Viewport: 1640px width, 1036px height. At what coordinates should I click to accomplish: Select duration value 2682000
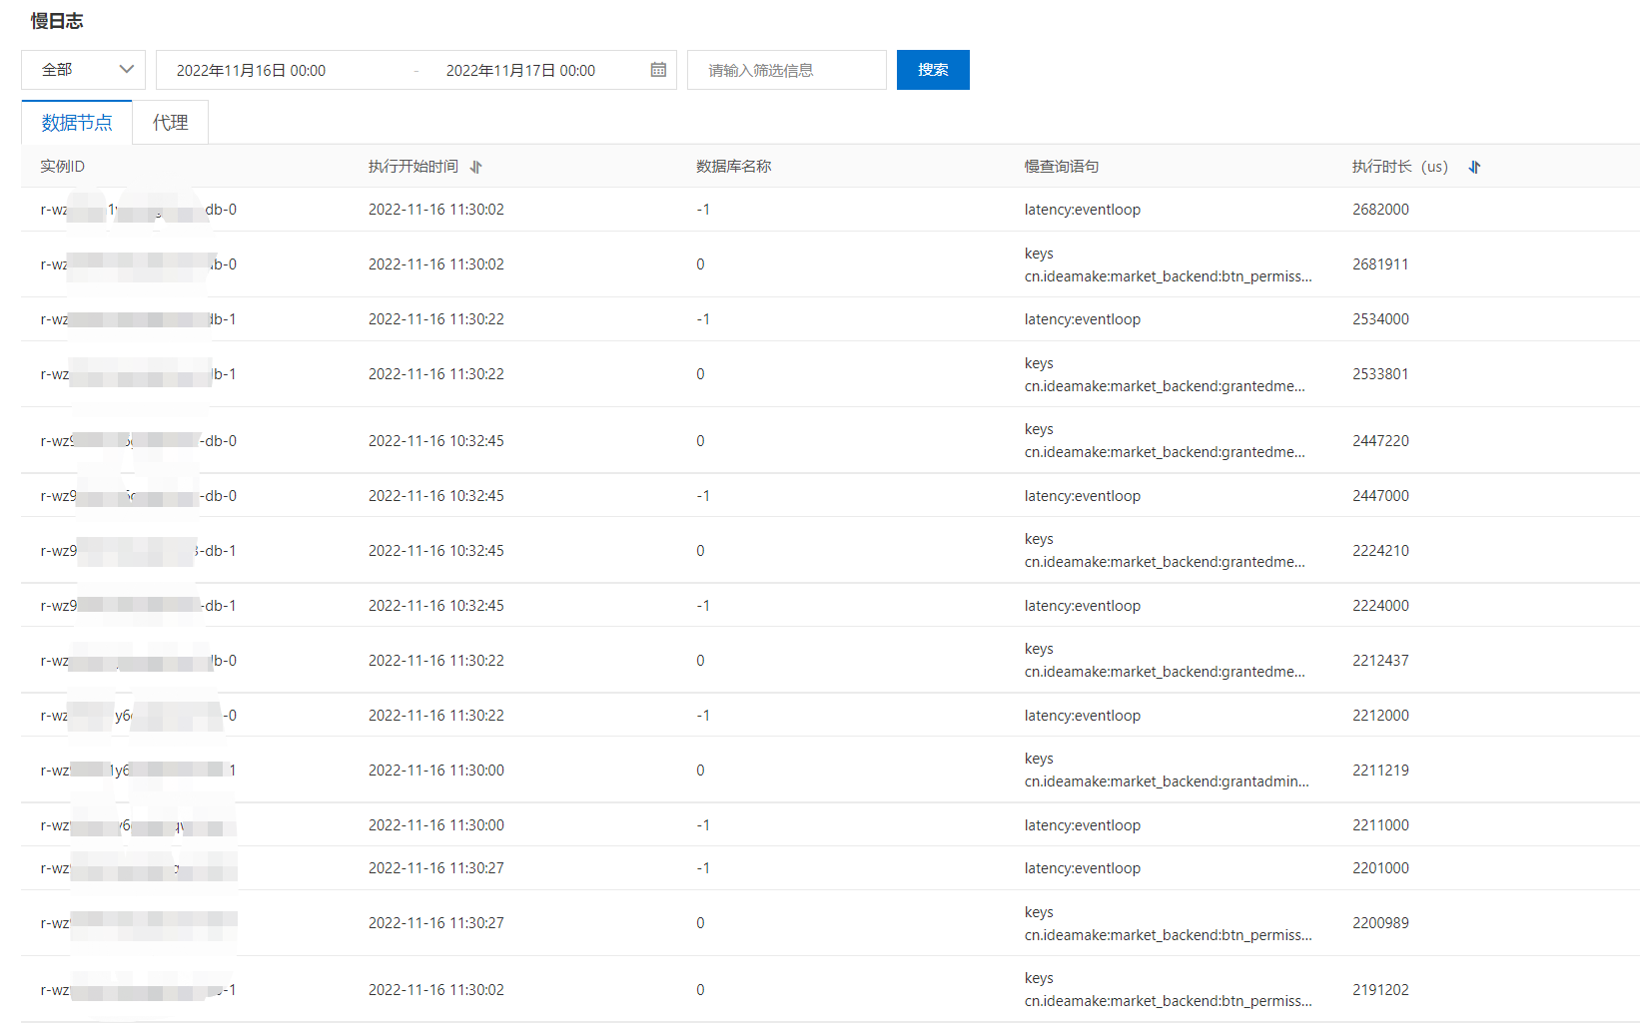coord(1380,210)
